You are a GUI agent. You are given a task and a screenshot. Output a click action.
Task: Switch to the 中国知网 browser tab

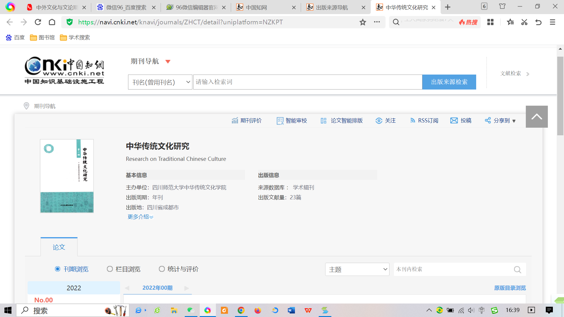click(x=266, y=7)
